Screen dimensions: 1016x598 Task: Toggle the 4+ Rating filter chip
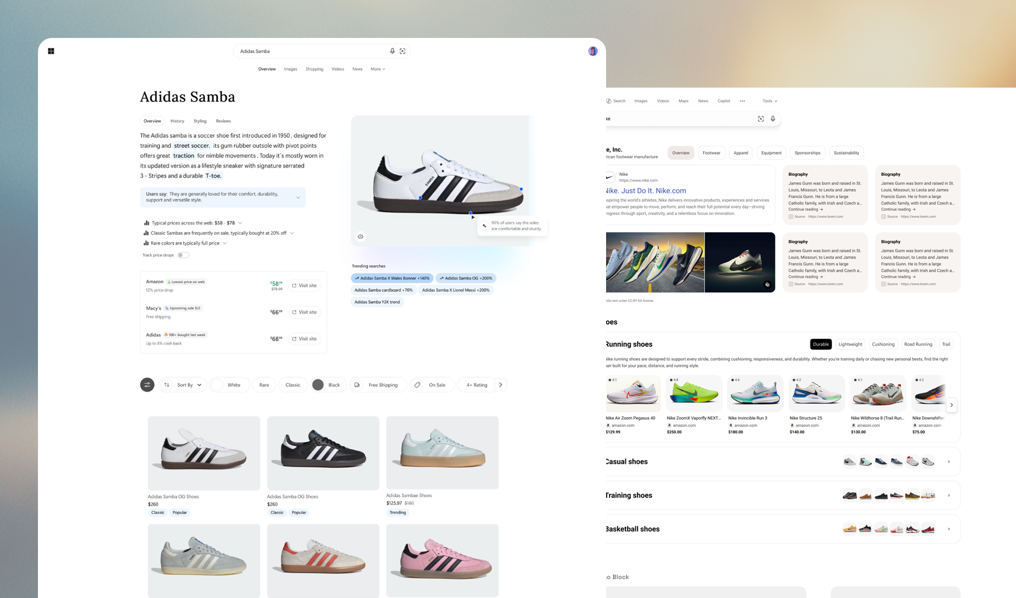point(476,385)
